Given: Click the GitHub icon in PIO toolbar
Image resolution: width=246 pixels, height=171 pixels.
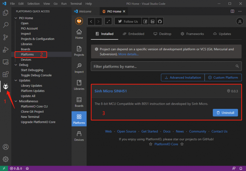Looking at the screenshot, I should [x=160, y=21].
